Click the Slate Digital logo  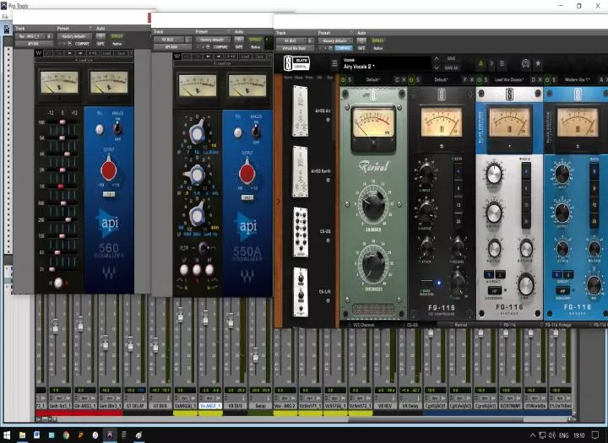pyautogui.click(x=296, y=63)
